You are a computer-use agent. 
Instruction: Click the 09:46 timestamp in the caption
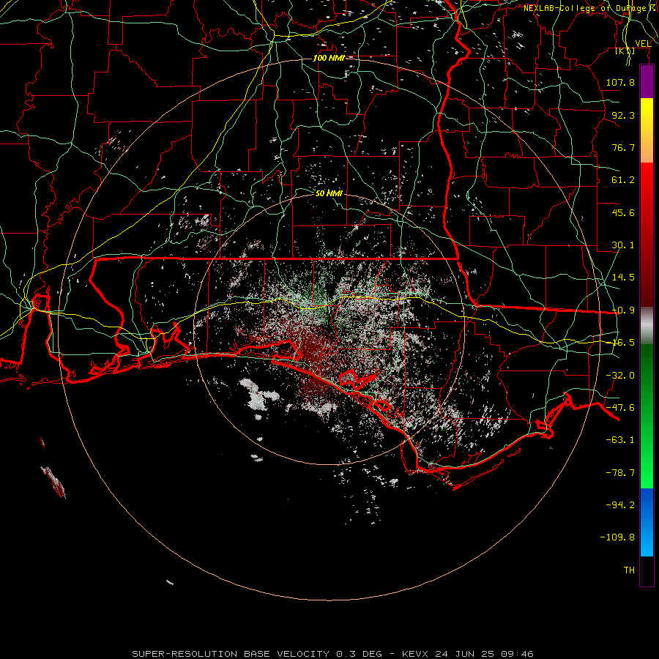(x=518, y=654)
